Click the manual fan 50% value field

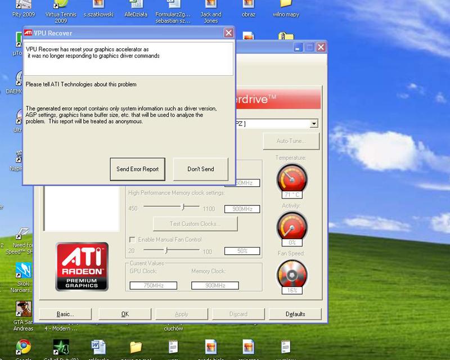[x=242, y=251]
